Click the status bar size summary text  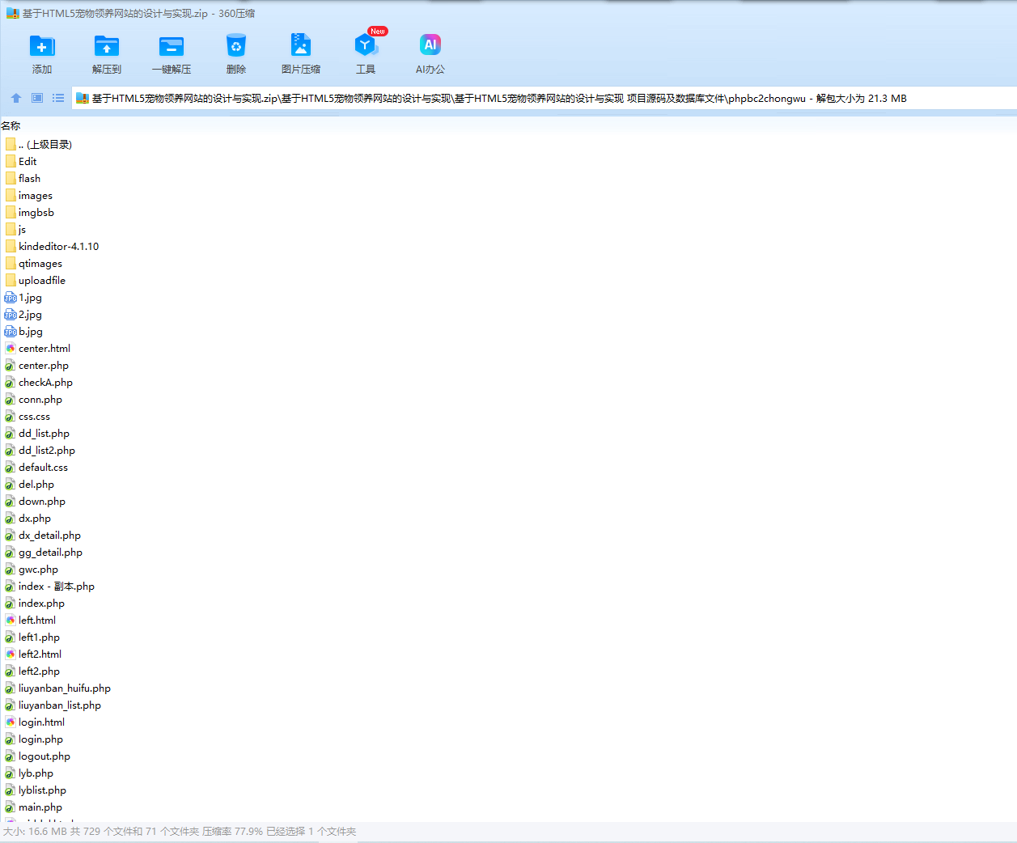[180, 831]
